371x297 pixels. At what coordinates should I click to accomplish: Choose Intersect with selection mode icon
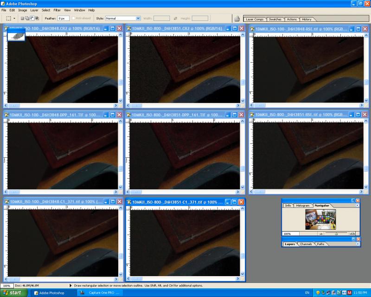point(37,18)
